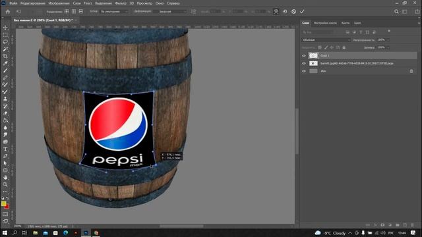
Task: Toggle lock all padlock icon
Action: 344,47
